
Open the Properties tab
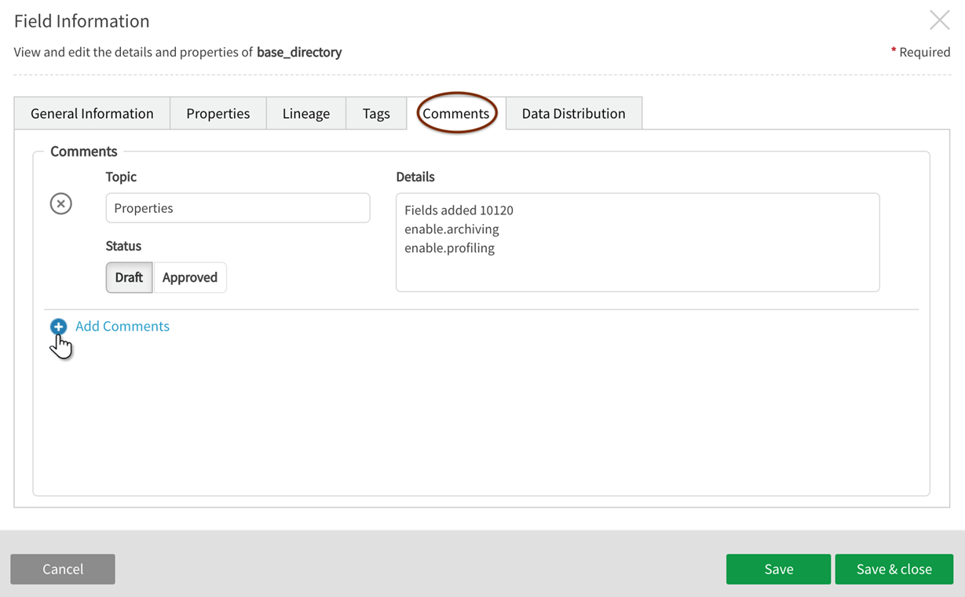point(217,114)
